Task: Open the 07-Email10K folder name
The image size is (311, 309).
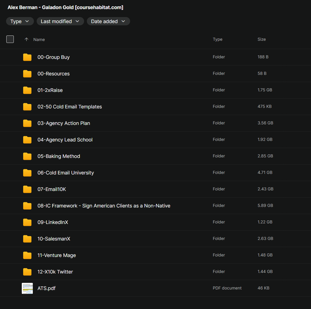Action: pyautogui.click(x=52, y=189)
